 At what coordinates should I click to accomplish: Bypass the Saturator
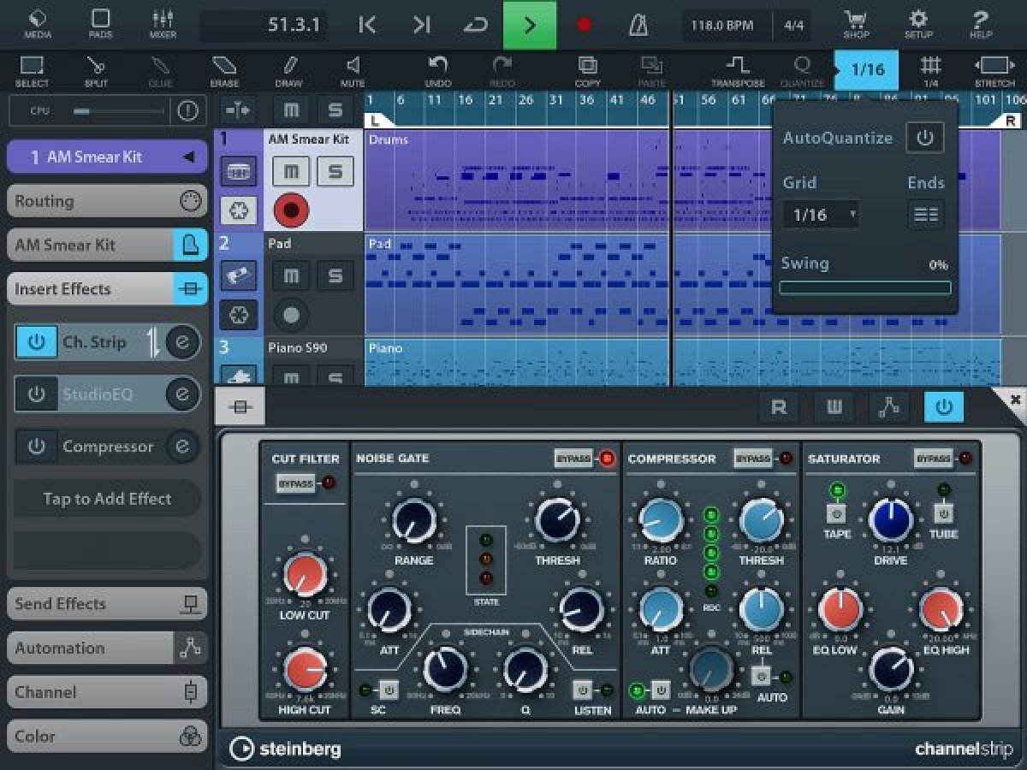coord(933,459)
